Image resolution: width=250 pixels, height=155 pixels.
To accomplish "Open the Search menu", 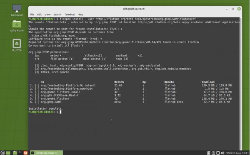I will click(x=57, y=15).
